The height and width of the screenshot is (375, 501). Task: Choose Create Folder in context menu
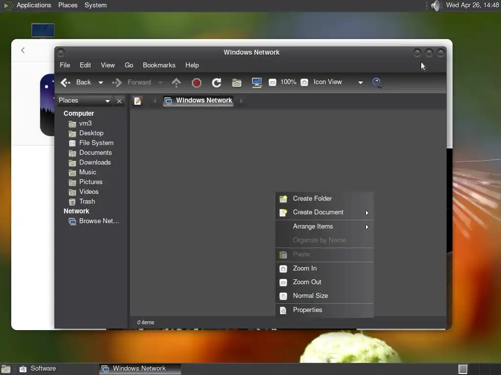click(325, 199)
